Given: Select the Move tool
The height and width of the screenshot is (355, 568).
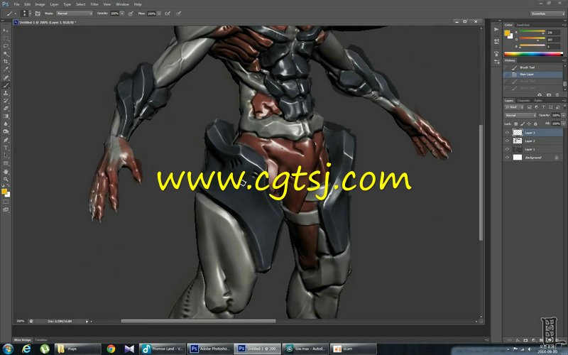Looking at the screenshot, I should click(6, 31).
